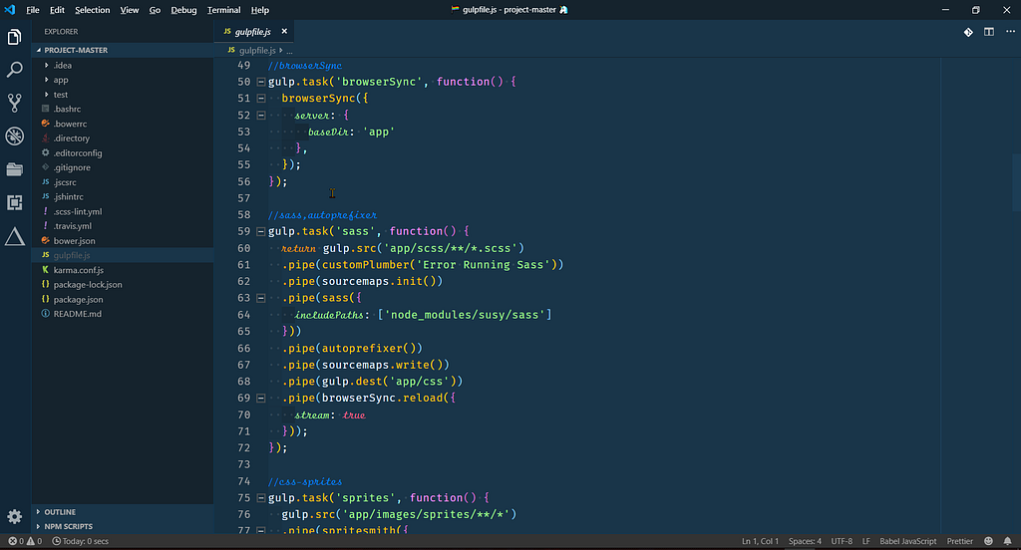Viewport: 1021px width, 550px height.
Task: Click line number 57 in the gutter
Action: pyautogui.click(x=243, y=198)
